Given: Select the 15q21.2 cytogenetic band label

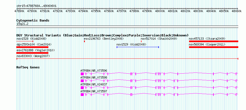Looking at the screenshot, I should click(x=22, y=24).
